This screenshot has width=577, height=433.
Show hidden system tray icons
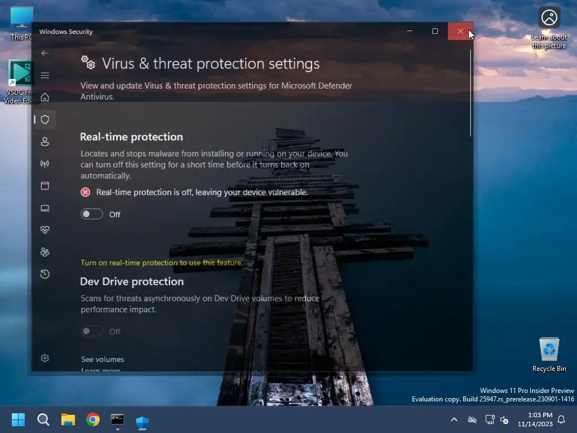(454, 419)
